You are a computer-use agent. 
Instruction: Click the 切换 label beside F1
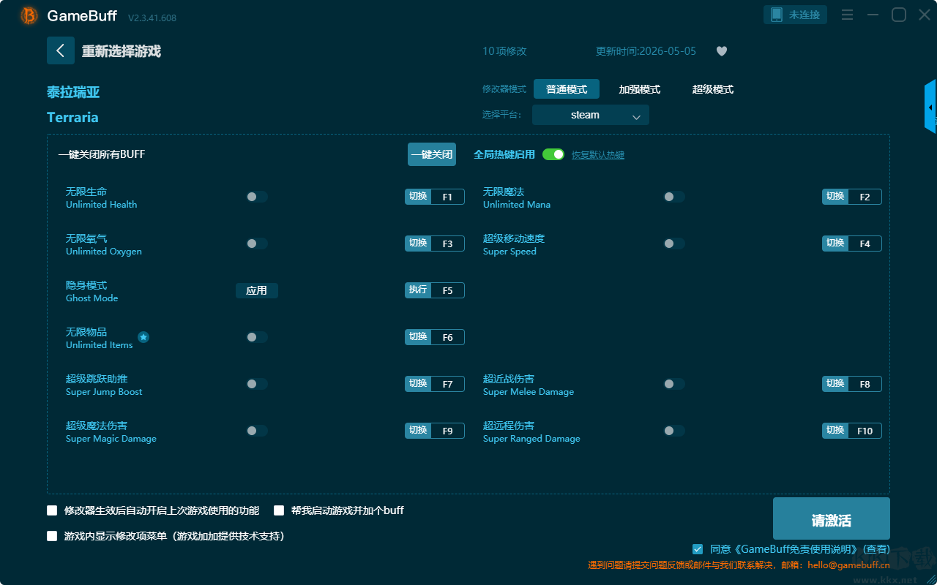pyautogui.click(x=418, y=196)
